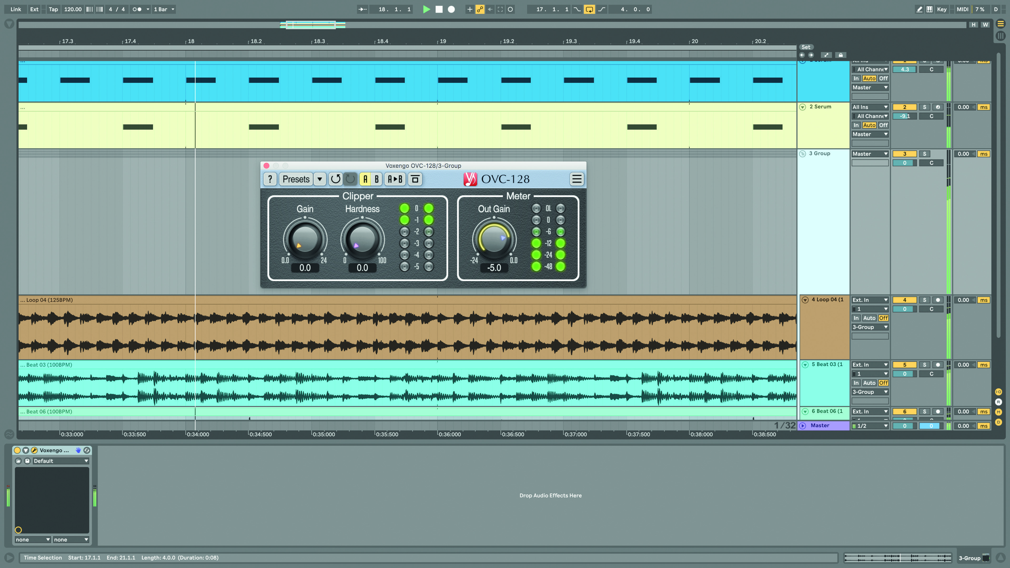Open the OVC-128 help question mark
The width and height of the screenshot is (1010, 568).
[x=270, y=179]
